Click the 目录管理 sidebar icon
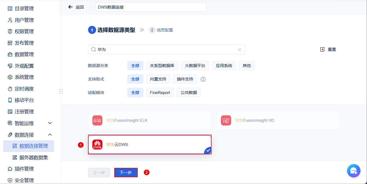The width and height of the screenshot is (367, 184). [x=10, y=9]
